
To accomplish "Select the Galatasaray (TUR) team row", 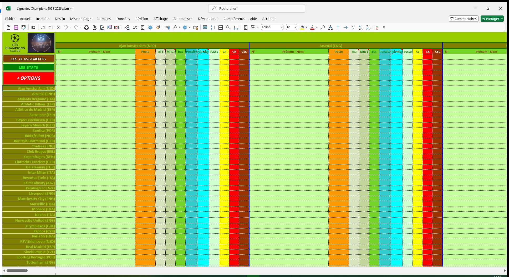I will (x=29, y=167).
